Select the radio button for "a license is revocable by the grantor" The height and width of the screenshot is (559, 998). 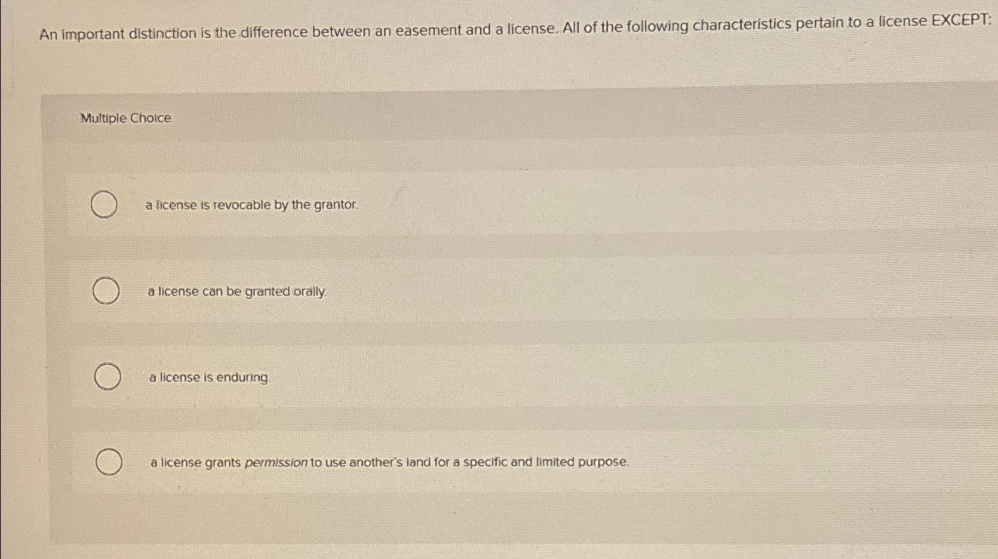[105, 204]
